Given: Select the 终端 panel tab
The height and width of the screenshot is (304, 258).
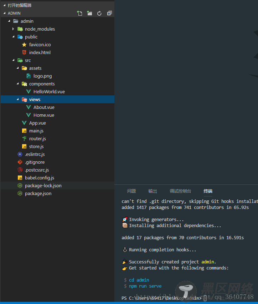Looking at the screenshot, I should pos(208,191).
